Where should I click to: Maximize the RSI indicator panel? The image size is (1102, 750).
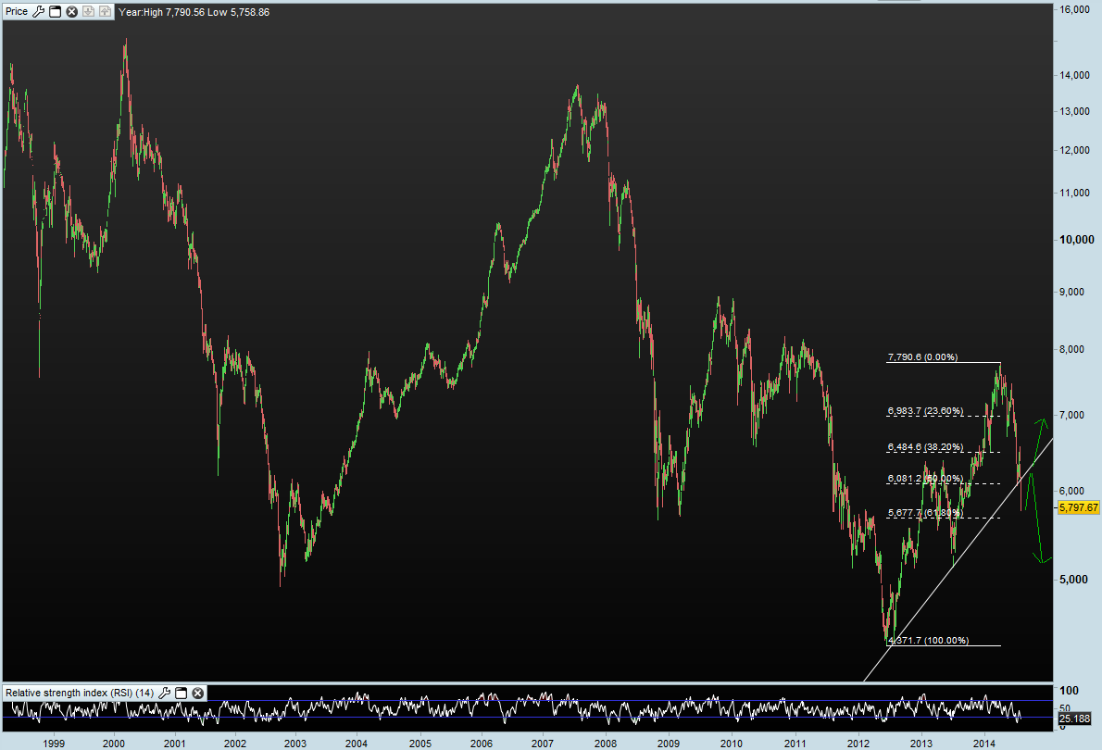(182, 694)
